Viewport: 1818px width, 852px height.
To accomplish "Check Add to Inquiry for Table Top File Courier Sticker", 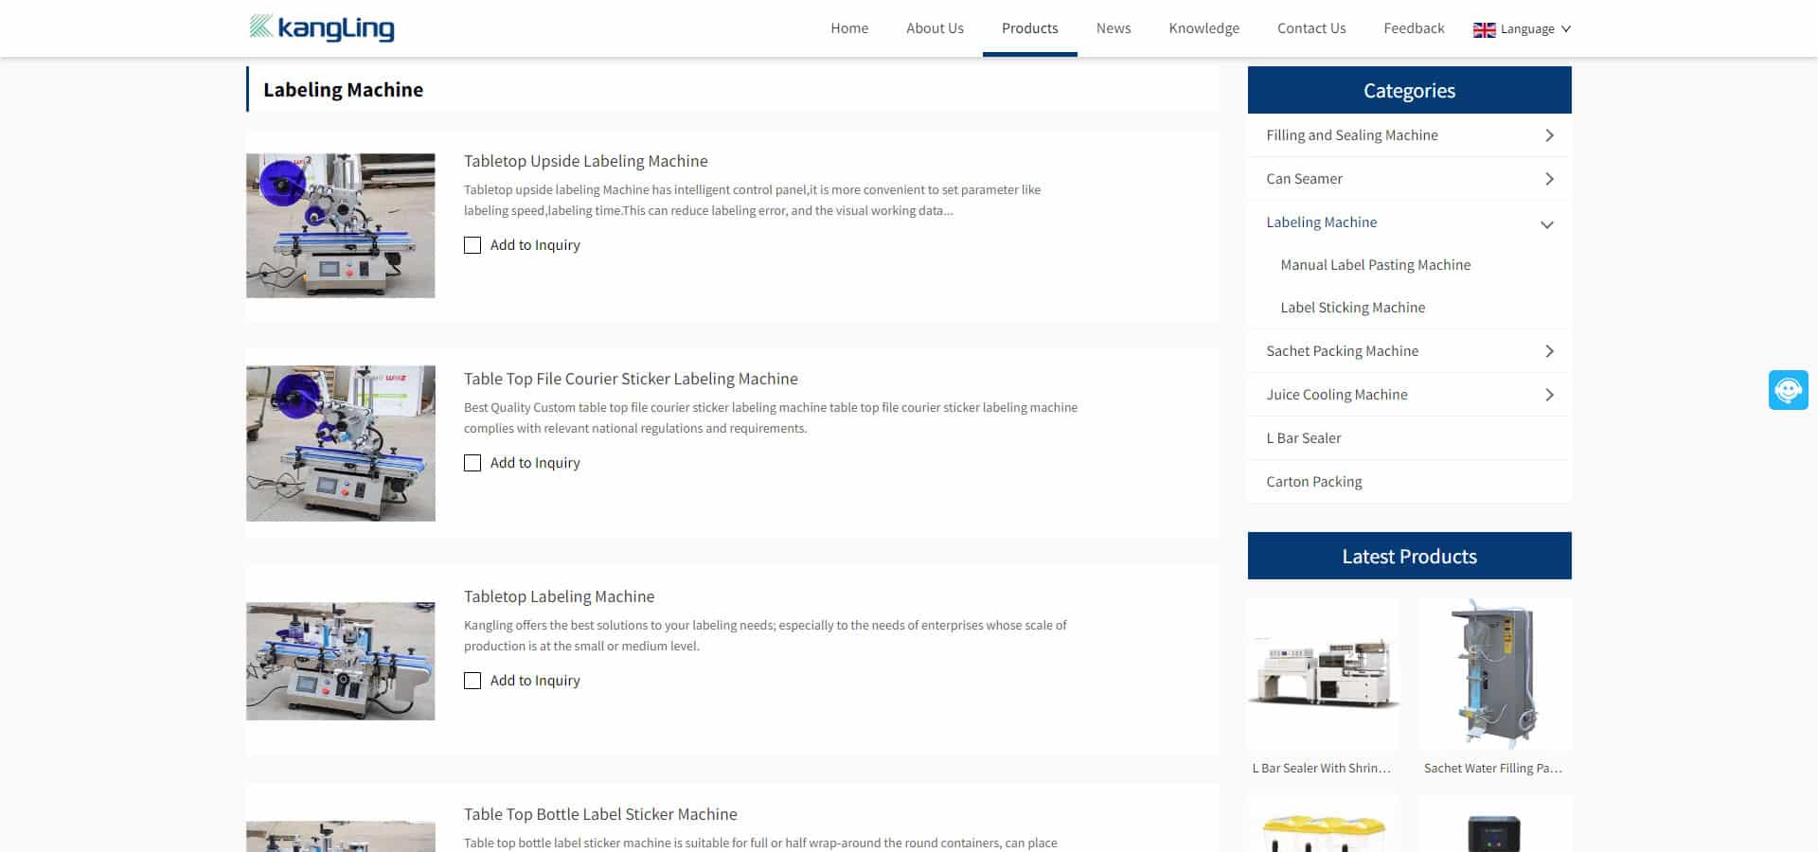I will [x=472, y=463].
